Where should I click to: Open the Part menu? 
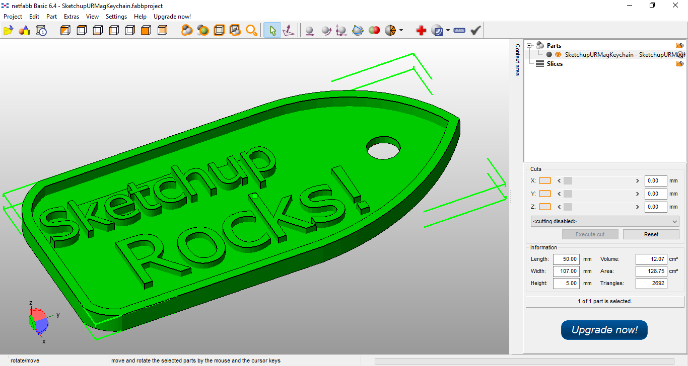pyautogui.click(x=51, y=17)
